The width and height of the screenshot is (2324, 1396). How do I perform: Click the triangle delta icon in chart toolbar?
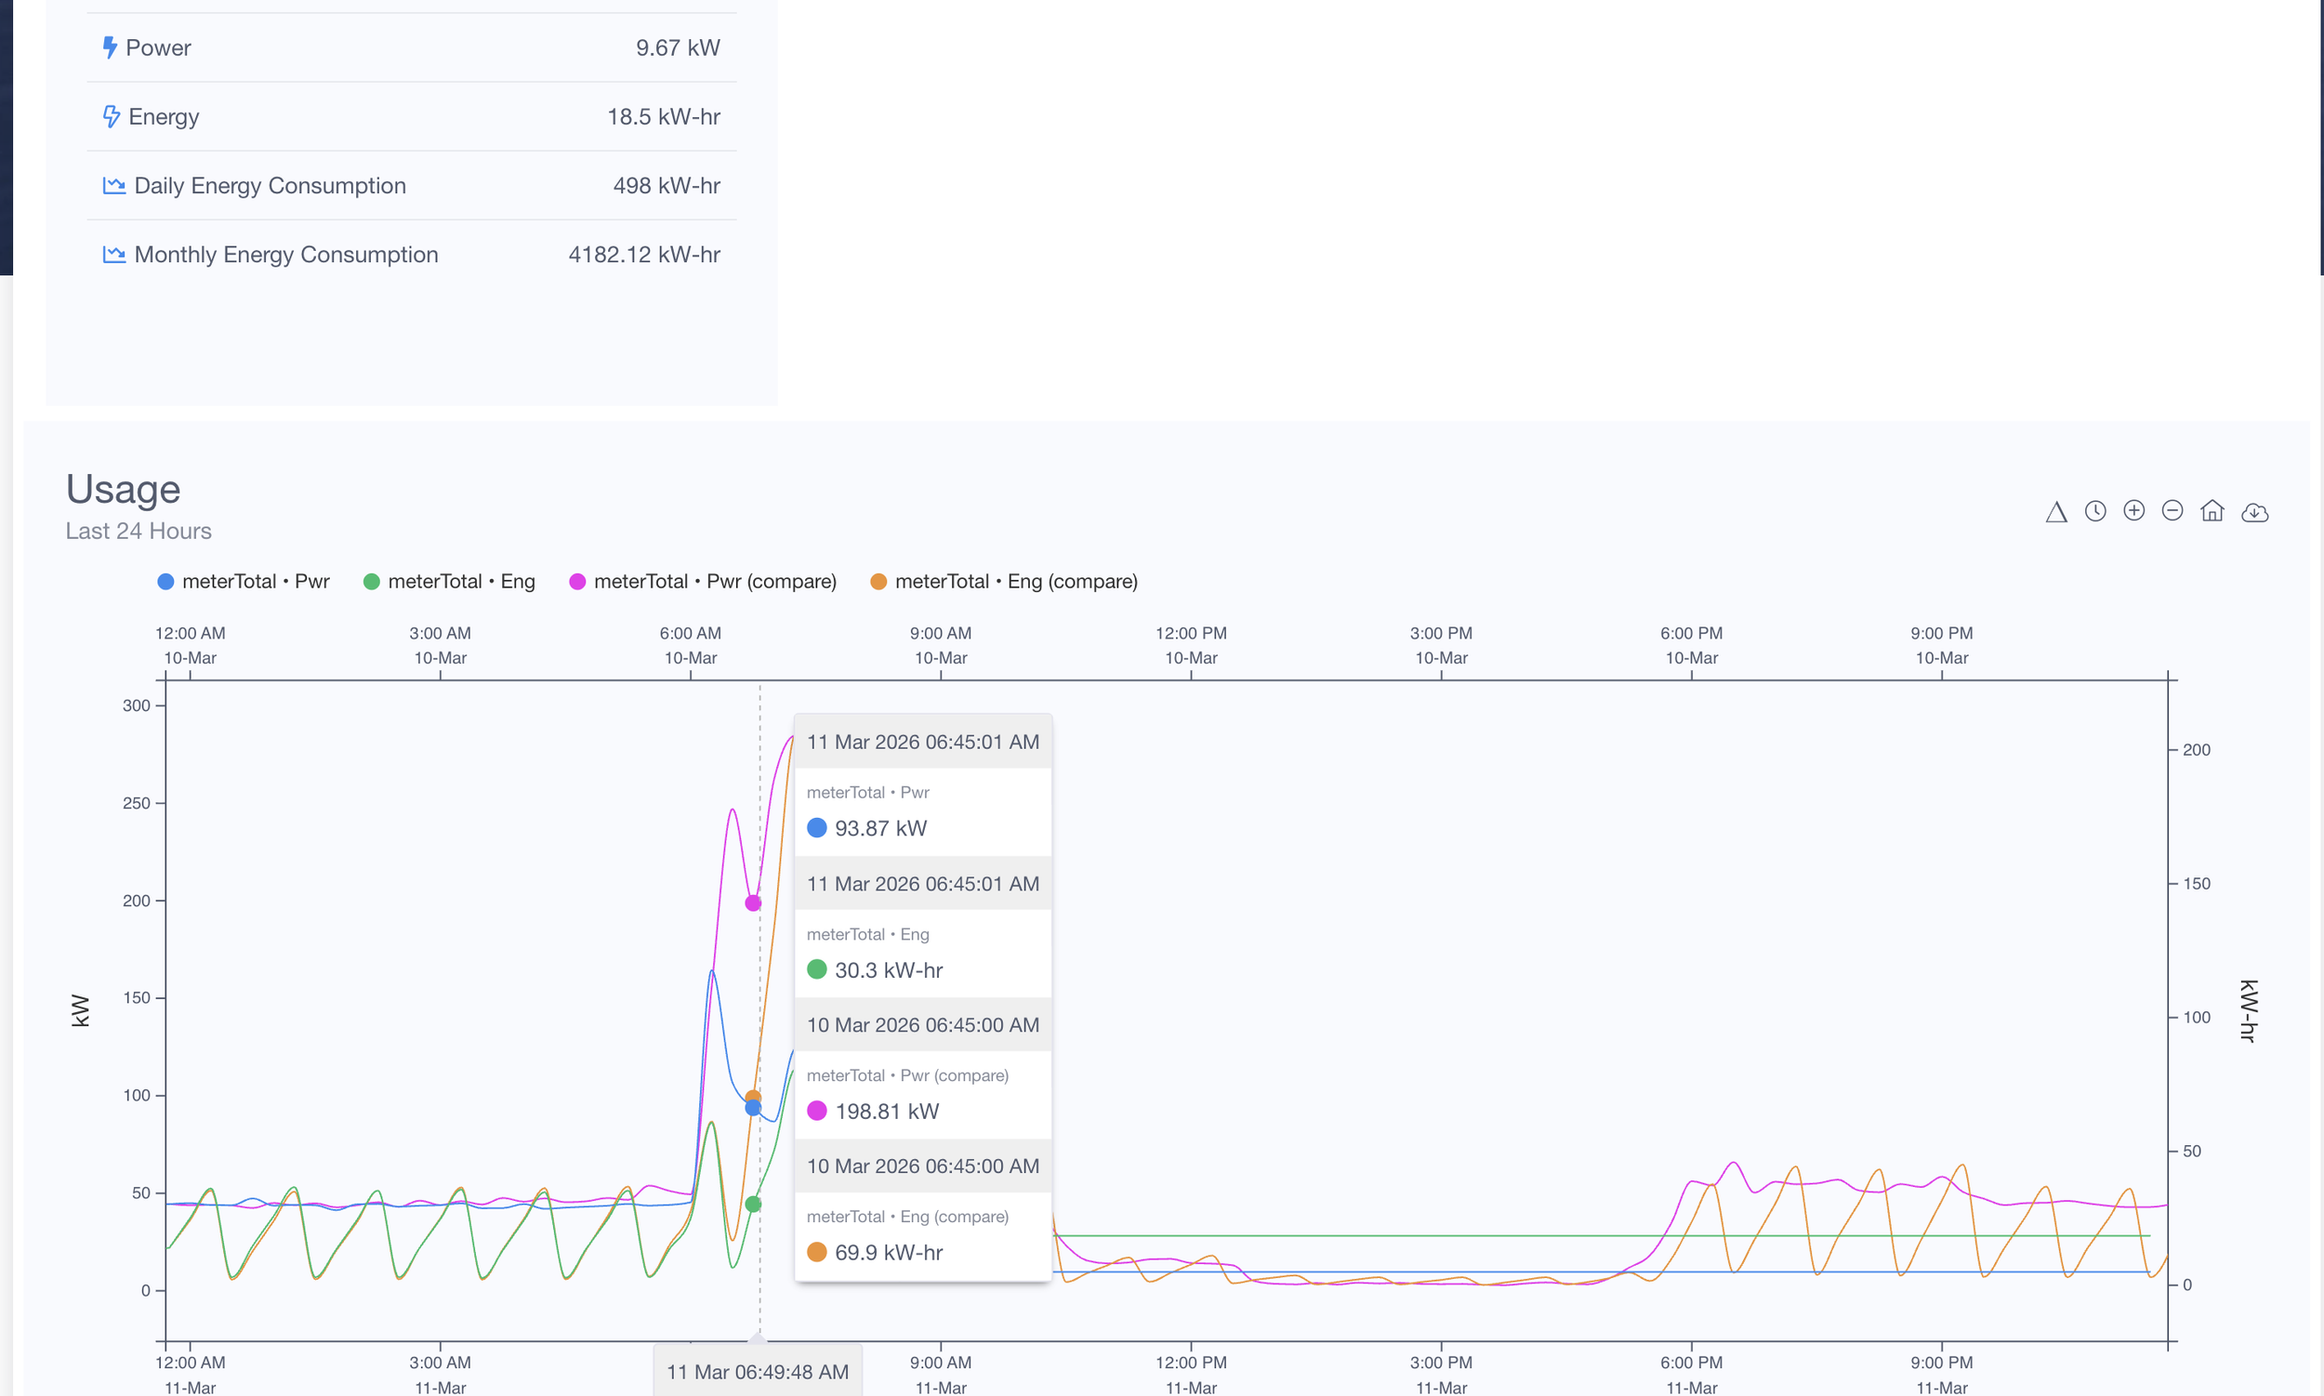pos(2056,513)
